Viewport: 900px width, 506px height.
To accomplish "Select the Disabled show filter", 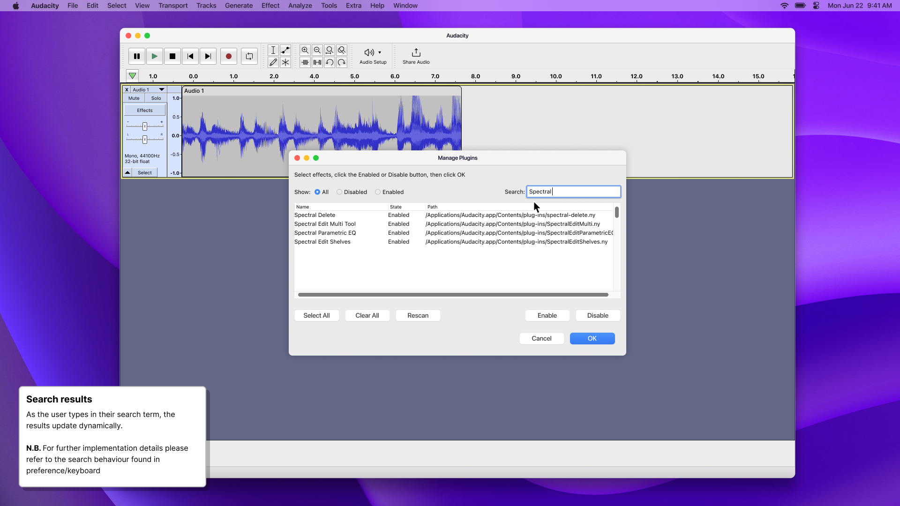I will [x=339, y=192].
